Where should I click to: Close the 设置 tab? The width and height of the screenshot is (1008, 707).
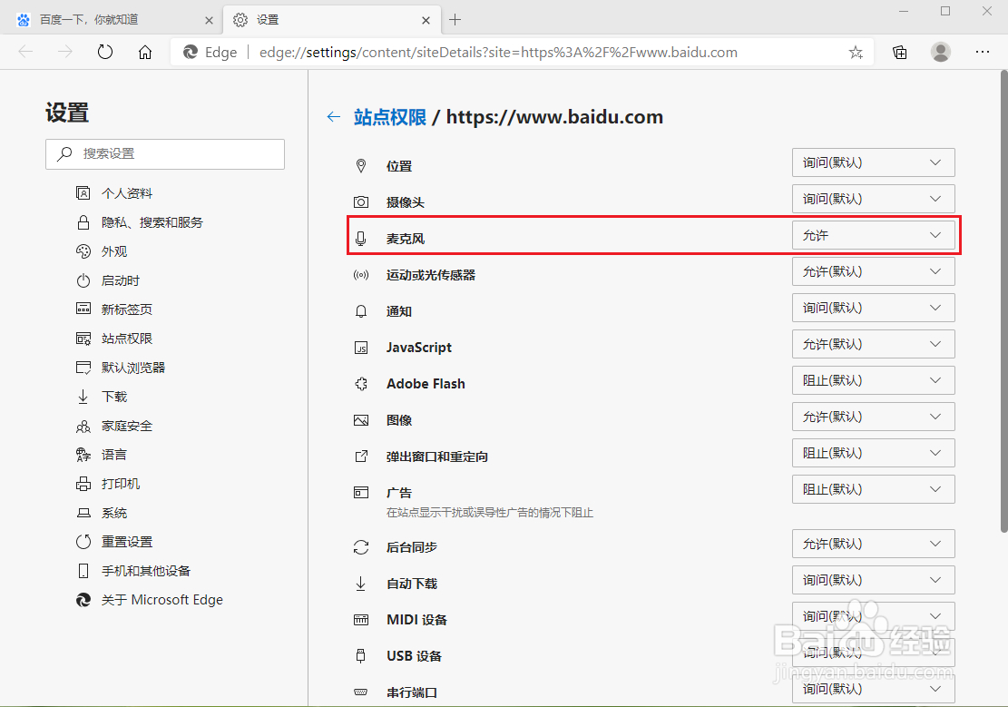click(426, 21)
